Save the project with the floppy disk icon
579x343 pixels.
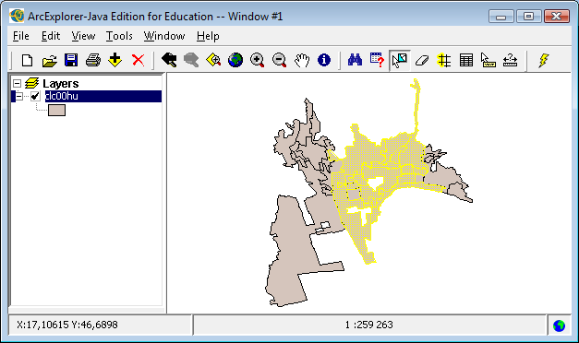coord(71,60)
